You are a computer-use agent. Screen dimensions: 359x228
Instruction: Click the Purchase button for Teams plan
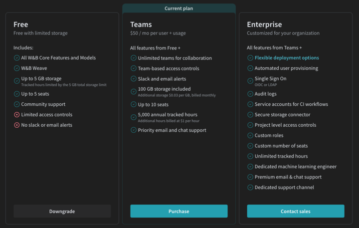click(x=179, y=211)
